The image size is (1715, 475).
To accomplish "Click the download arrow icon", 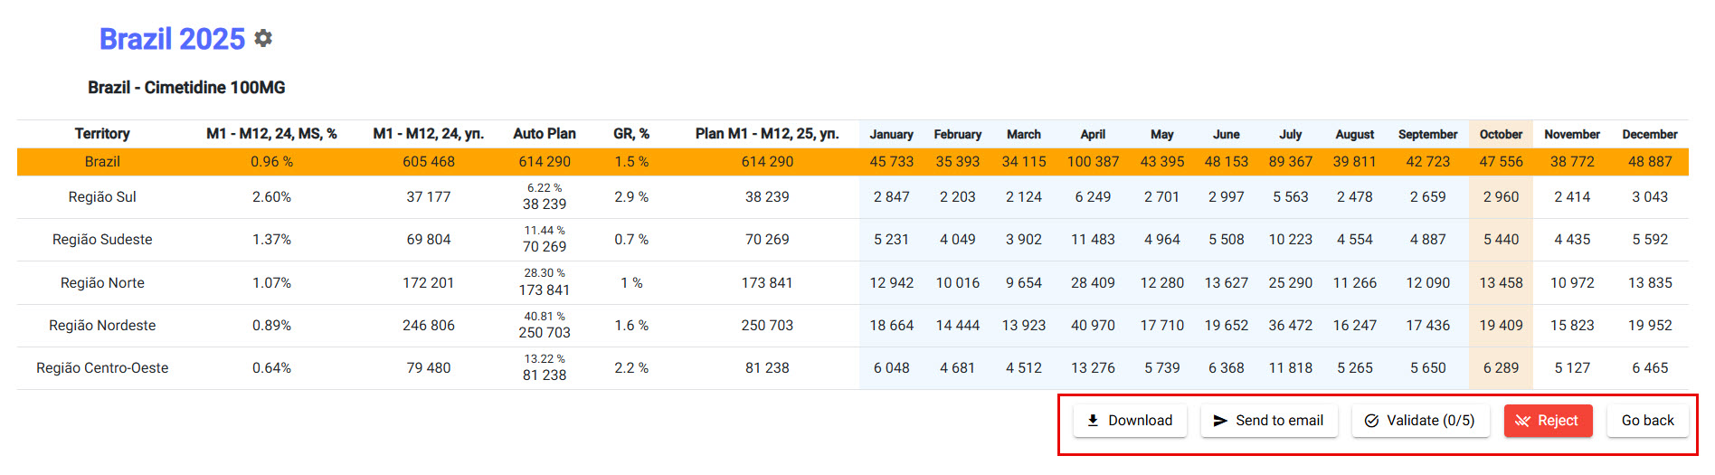I will [1093, 421].
